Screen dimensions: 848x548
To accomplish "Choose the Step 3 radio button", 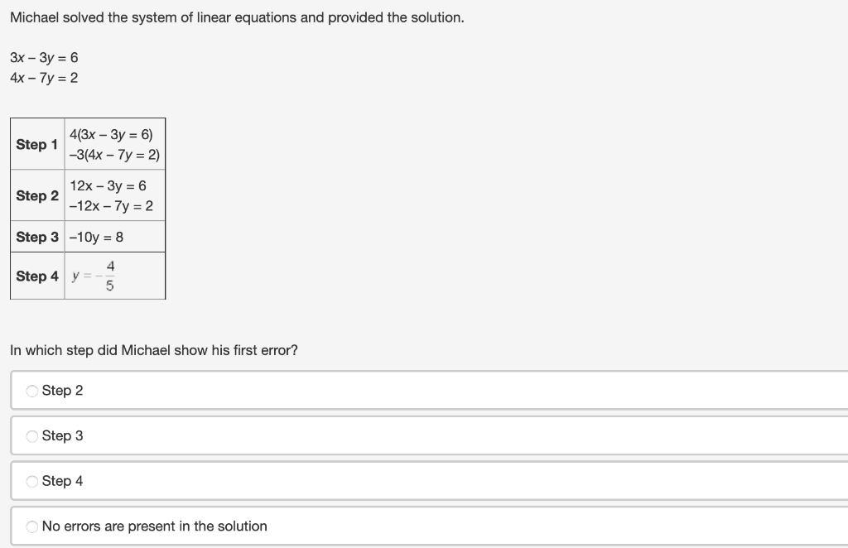I will click(x=32, y=436).
